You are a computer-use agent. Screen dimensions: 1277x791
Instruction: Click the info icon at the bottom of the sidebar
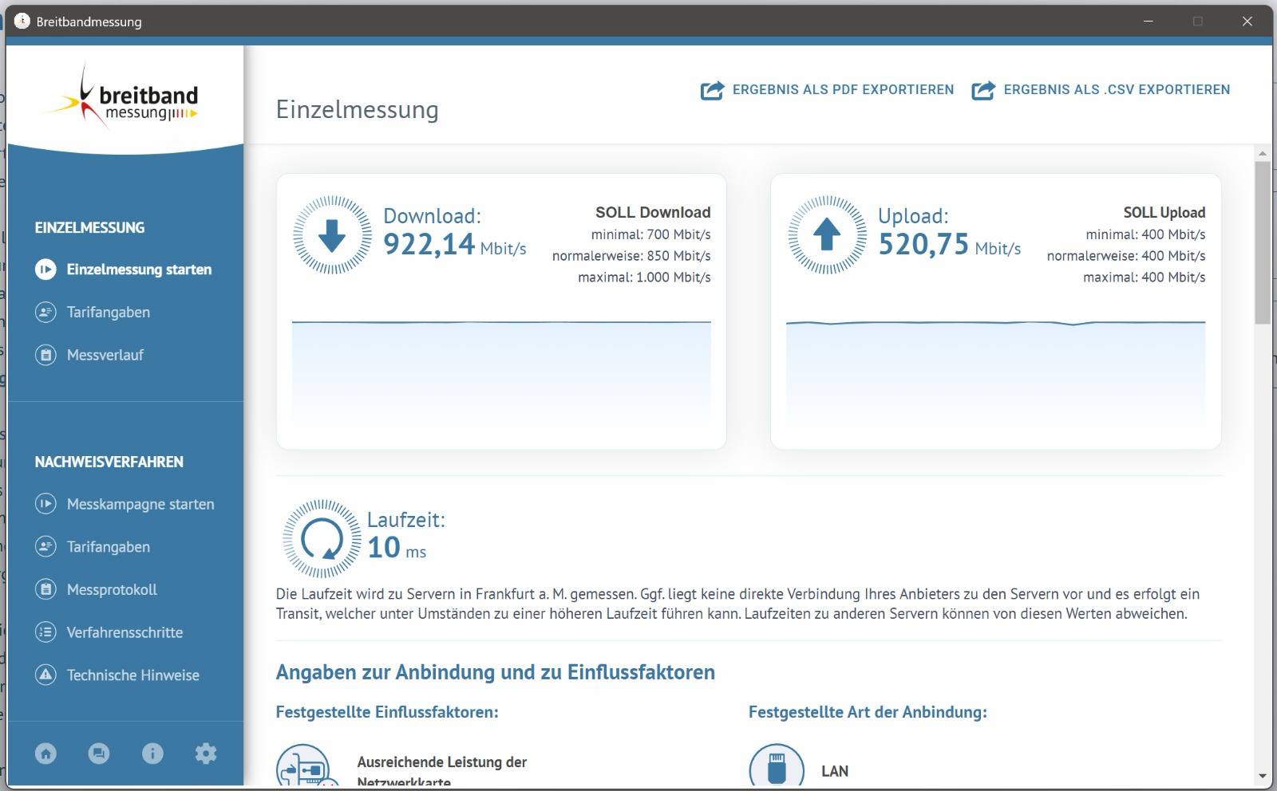(x=152, y=754)
